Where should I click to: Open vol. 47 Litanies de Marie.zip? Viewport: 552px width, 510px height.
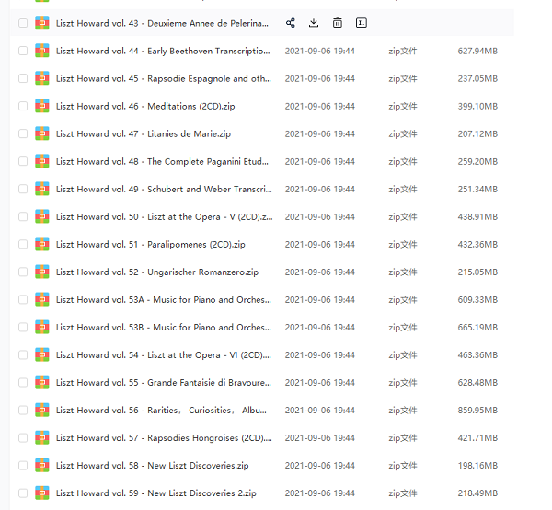click(144, 133)
